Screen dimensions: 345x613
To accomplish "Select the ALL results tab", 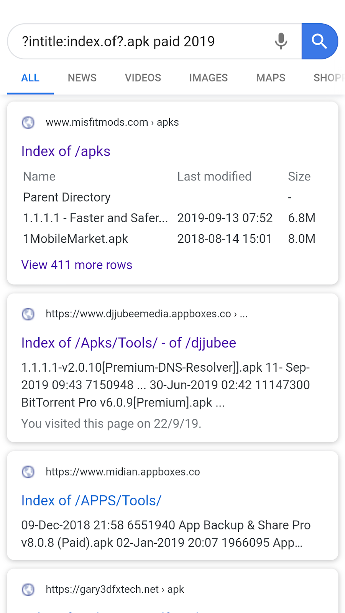I will pyautogui.click(x=30, y=78).
